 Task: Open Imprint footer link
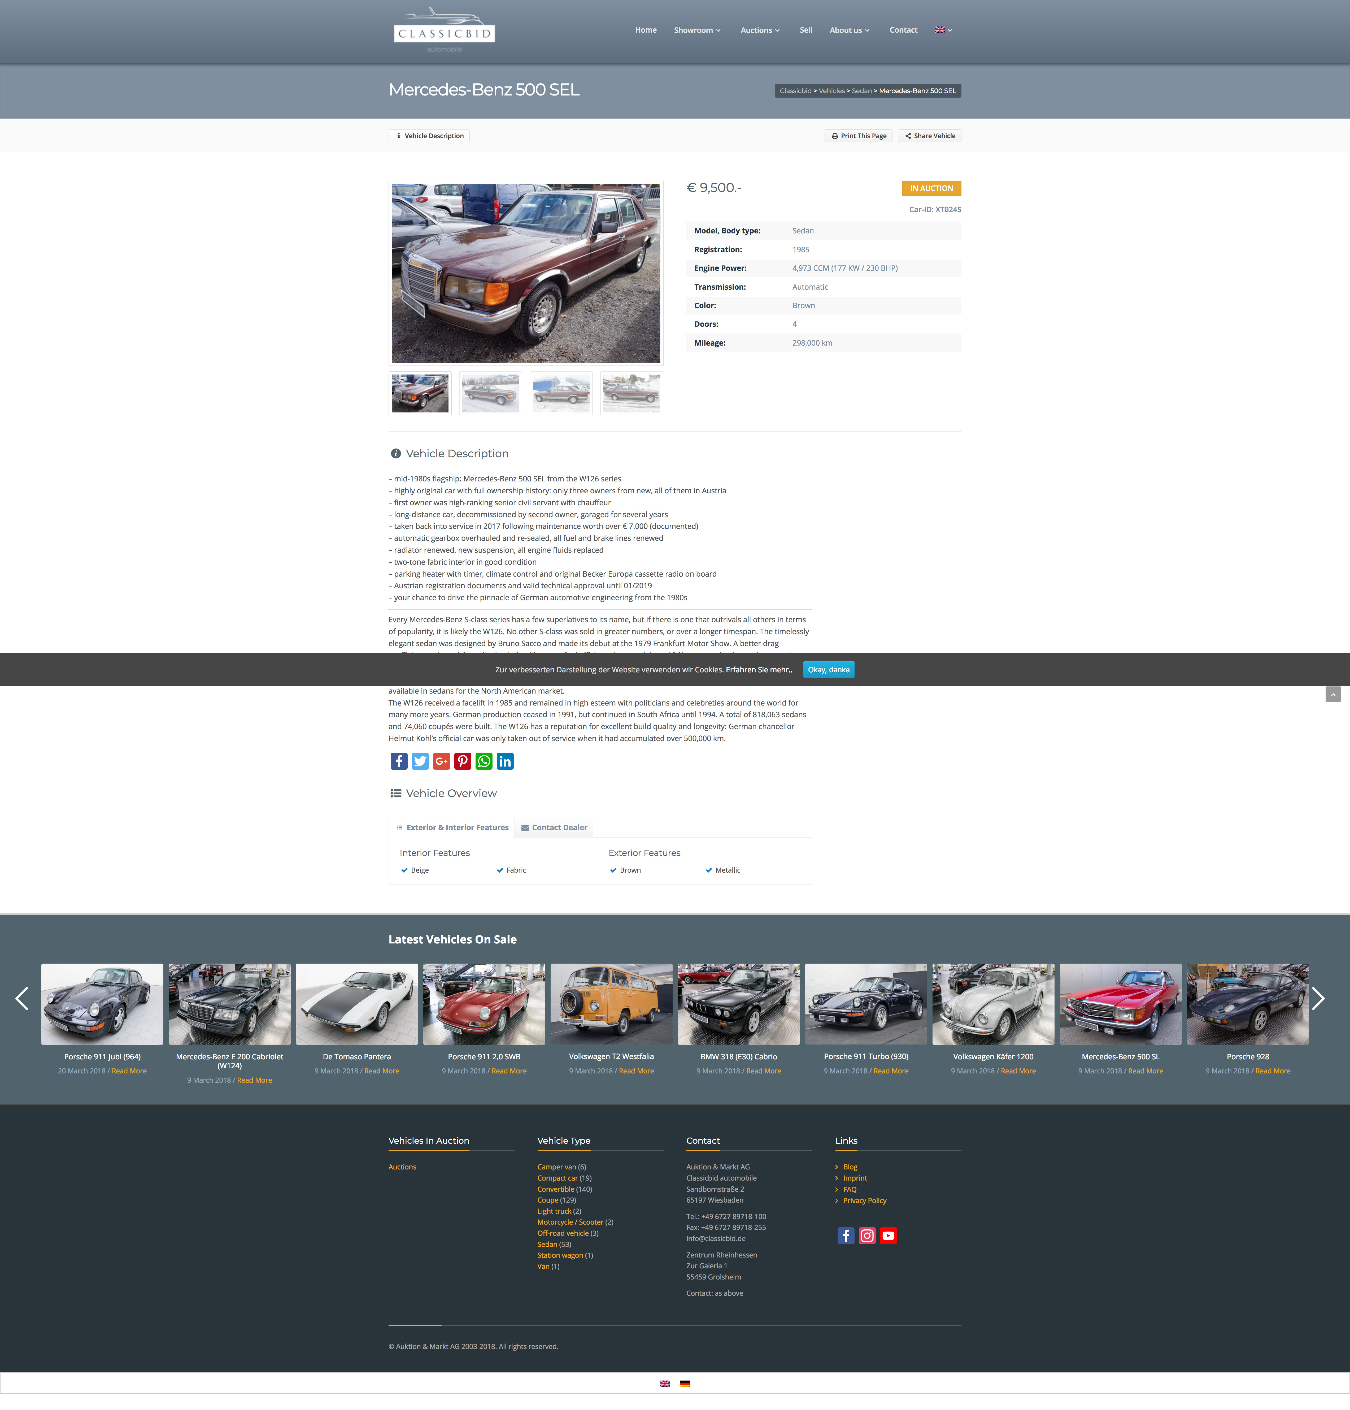(x=855, y=1178)
